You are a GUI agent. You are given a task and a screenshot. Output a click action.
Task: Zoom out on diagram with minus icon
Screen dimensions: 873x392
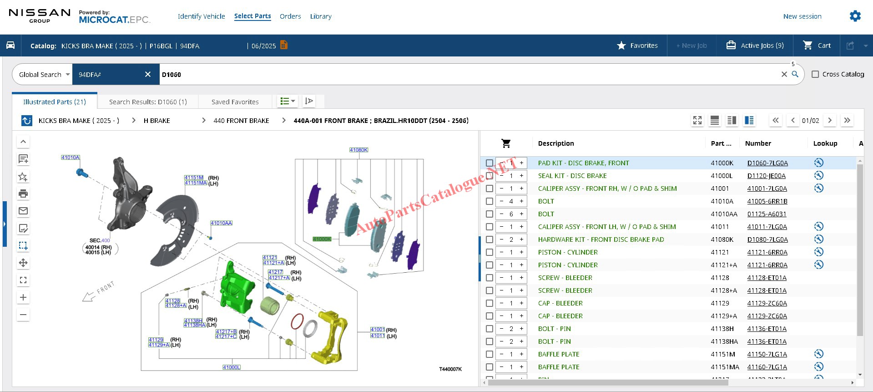click(x=23, y=315)
